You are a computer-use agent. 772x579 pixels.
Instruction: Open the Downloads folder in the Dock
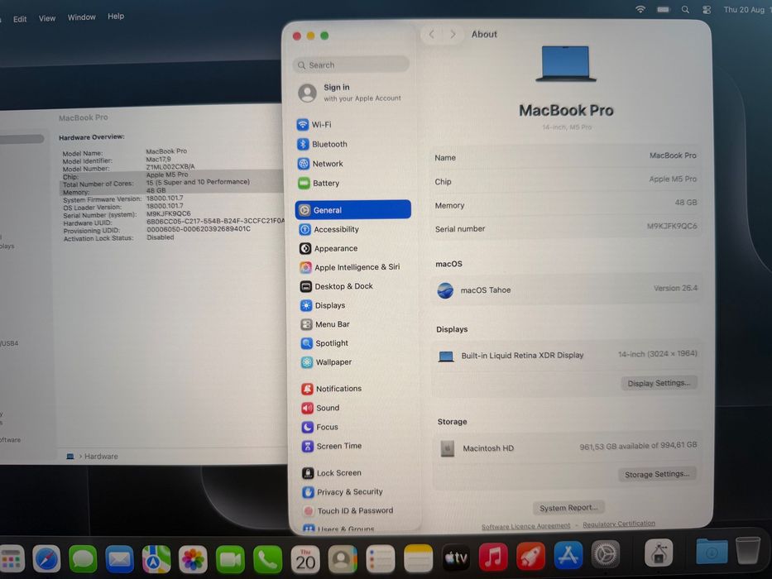[712, 552]
